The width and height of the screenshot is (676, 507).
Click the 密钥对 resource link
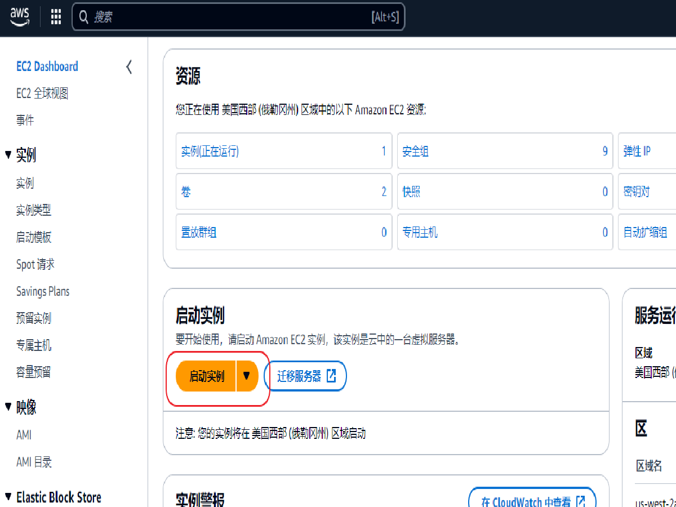(x=636, y=192)
